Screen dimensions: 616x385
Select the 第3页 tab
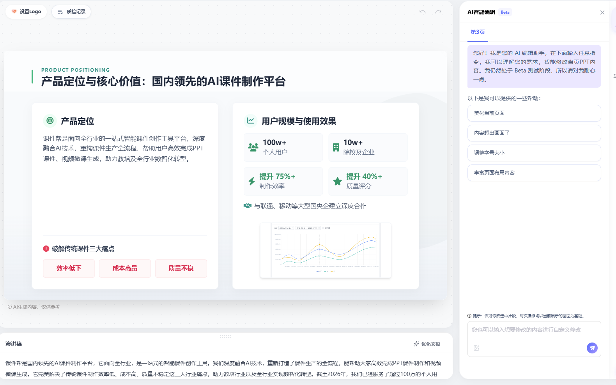point(478,32)
